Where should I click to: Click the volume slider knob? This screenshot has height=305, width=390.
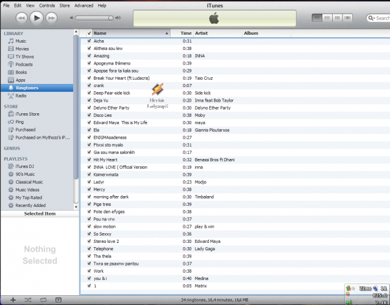(x=111, y=18)
